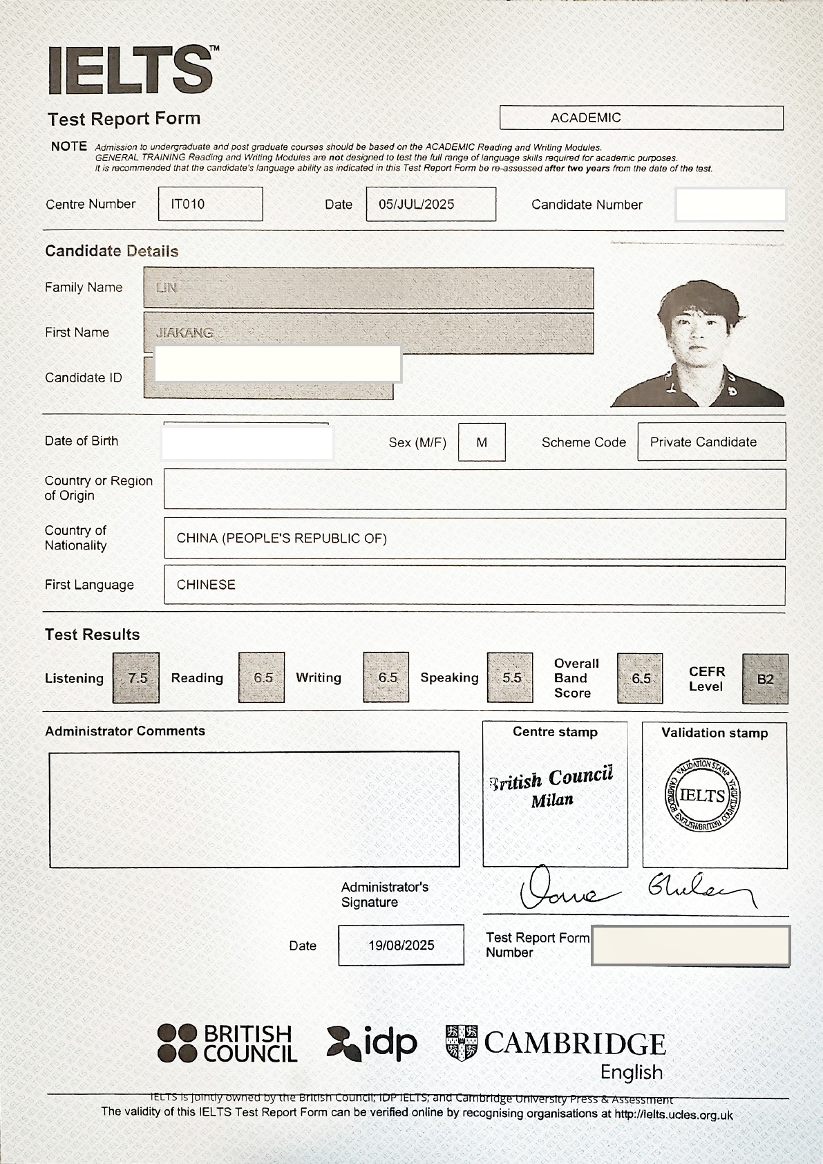823x1164 pixels.
Task: Click the Overall Band Score label
Action: [576, 678]
